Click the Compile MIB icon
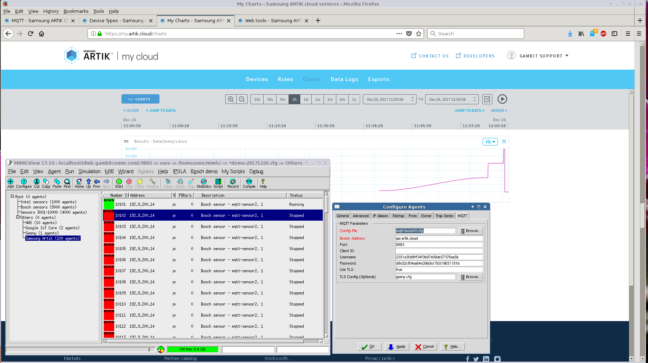Viewport: 648px width, 363px height. [x=249, y=183]
